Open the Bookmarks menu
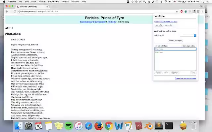This screenshot has height=132, width=212. point(54,2)
